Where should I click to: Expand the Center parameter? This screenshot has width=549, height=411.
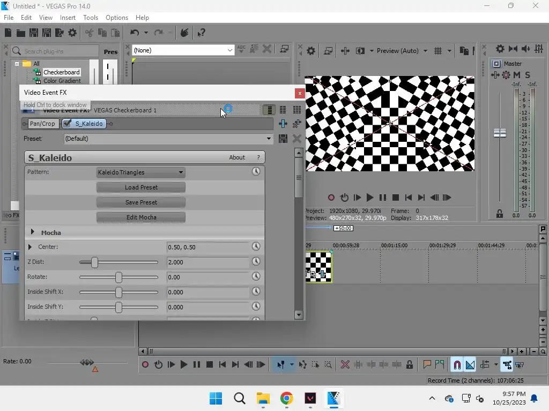pos(30,247)
